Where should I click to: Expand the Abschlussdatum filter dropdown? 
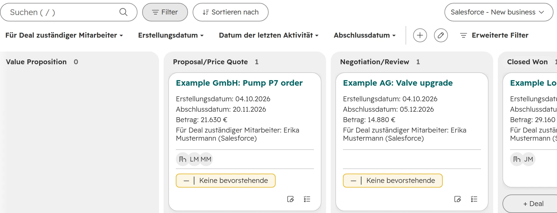pos(365,35)
